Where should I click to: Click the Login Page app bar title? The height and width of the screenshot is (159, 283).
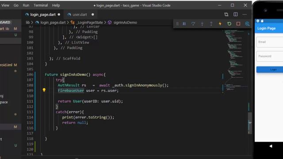click(266, 28)
